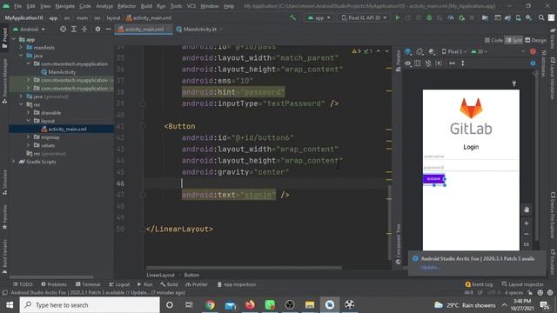Open the SDK Manager toolbar icon
557x313 pixels.
528,17
